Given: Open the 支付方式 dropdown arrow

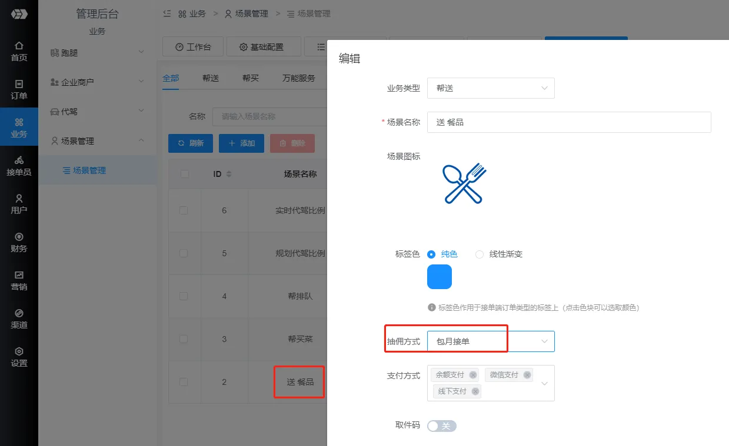Looking at the screenshot, I should (544, 383).
